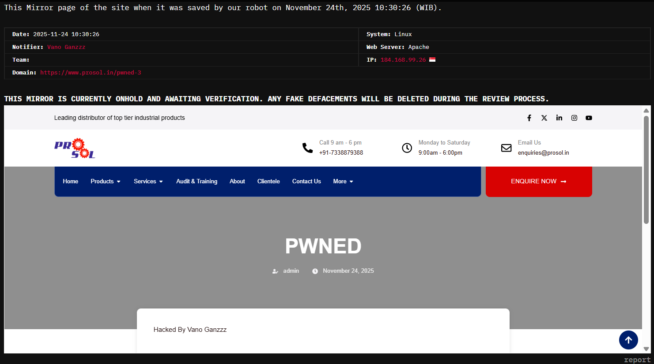Viewport: 654px width, 364px height.
Task: Open the prosol.in pwned-3 domain link
Action: point(91,73)
